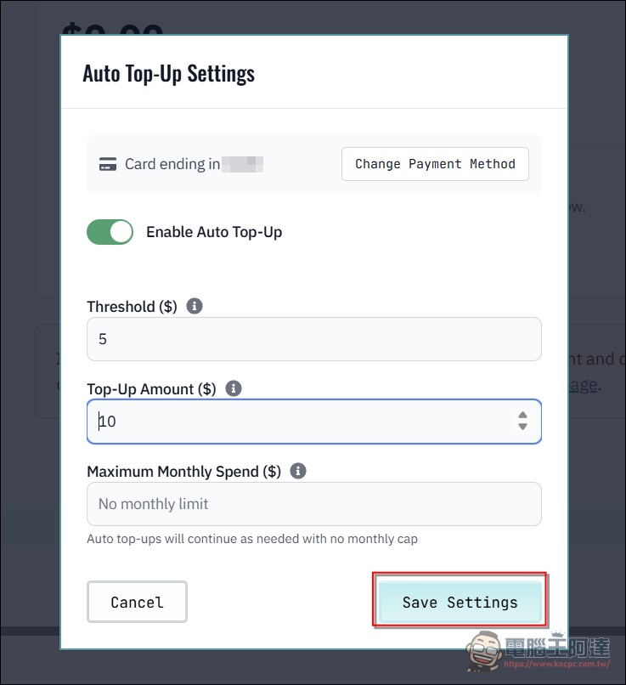
Task: Select the Maximum Monthly Spend field
Action: (313, 504)
